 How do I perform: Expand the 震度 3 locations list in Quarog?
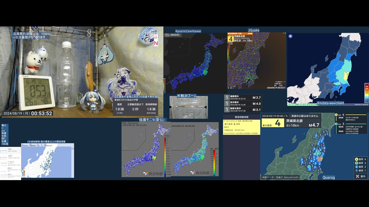[x=351, y=128]
